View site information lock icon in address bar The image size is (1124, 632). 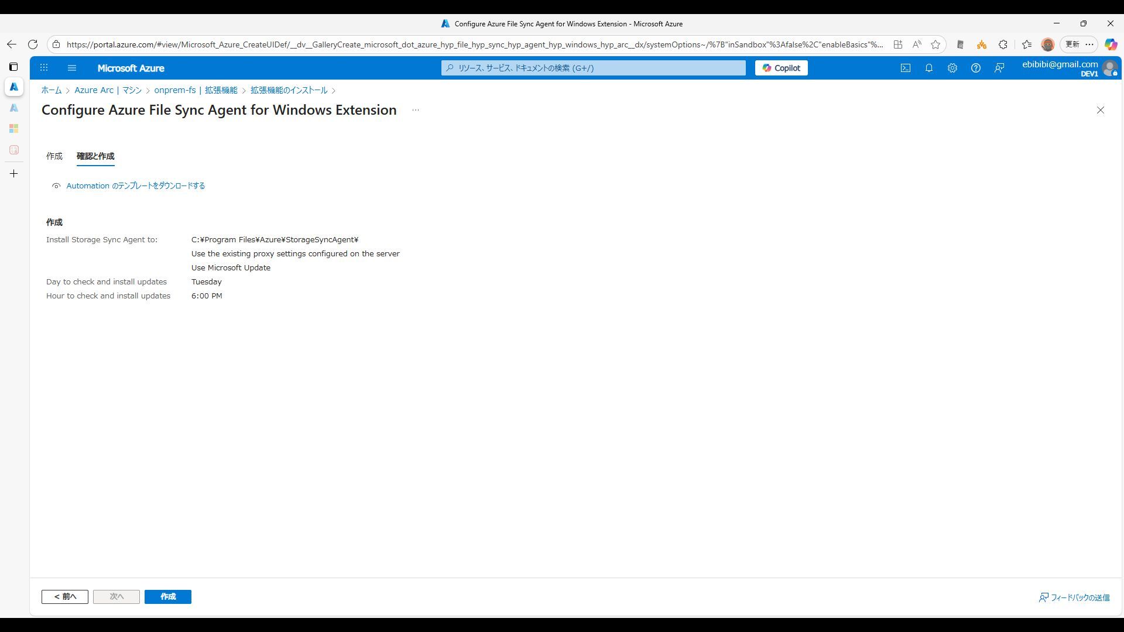point(56,44)
